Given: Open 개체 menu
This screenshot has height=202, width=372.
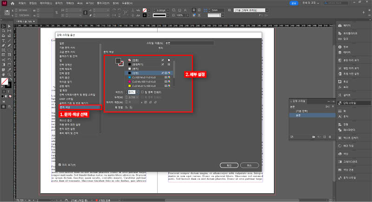Looking at the screenshot, I should [70, 3].
